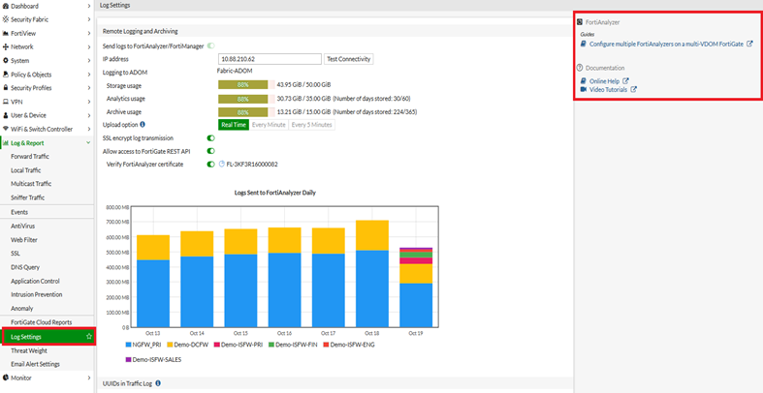Select the Every 5 Minutes upload option

tap(311, 125)
